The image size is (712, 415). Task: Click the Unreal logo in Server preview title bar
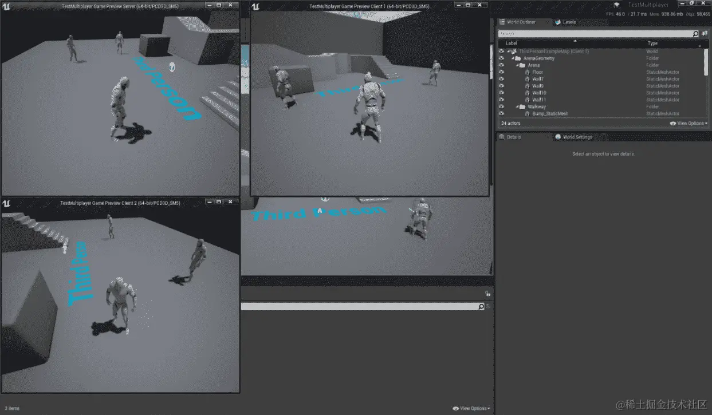6,6
